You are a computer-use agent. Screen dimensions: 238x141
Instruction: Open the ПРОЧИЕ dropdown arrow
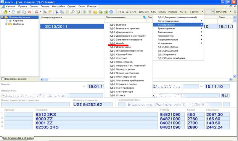click(230, 12)
